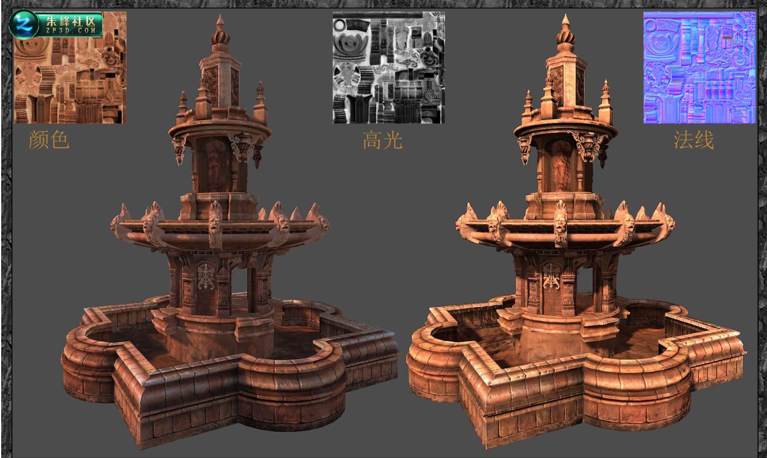
Task: Select the specular (高光) grayscale texture thumbnail
Action: (388, 68)
